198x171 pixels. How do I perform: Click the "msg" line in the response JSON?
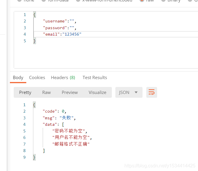click(x=59, y=118)
